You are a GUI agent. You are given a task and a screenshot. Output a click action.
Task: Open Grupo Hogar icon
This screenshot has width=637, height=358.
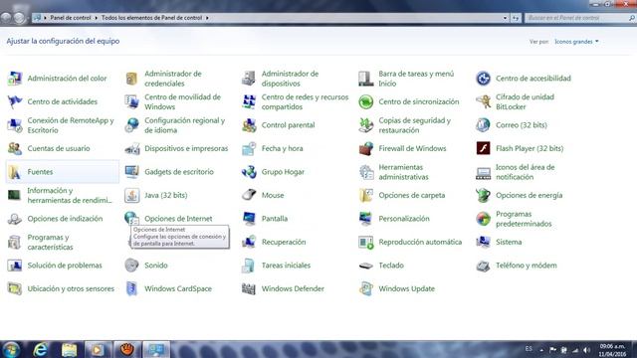(x=249, y=172)
